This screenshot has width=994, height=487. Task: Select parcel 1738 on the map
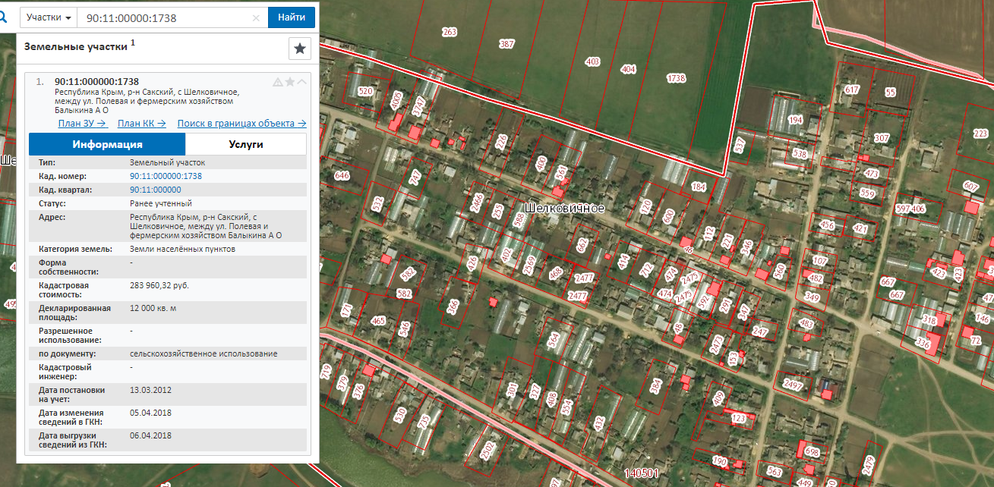pos(675,78)
